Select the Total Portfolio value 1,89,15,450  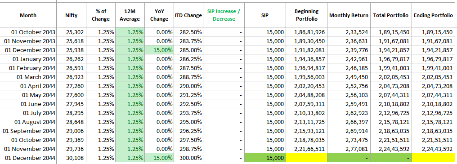(391, 32)
